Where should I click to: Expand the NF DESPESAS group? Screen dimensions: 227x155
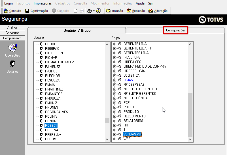[115, 85]
